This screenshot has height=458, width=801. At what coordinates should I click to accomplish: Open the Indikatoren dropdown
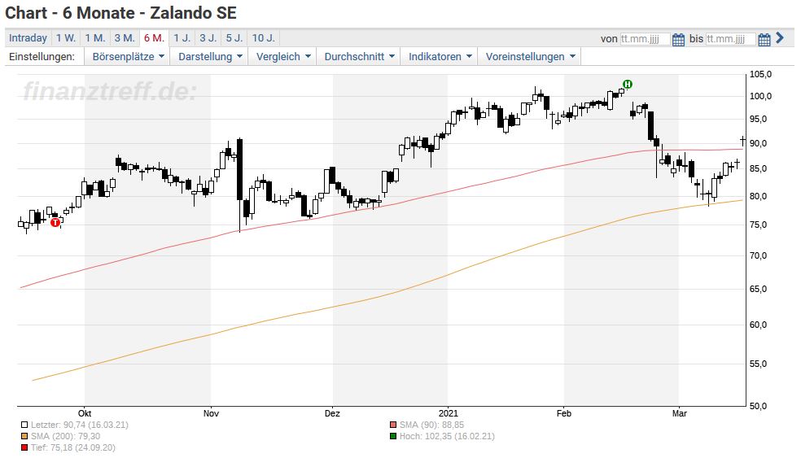[x=440, y=57]
